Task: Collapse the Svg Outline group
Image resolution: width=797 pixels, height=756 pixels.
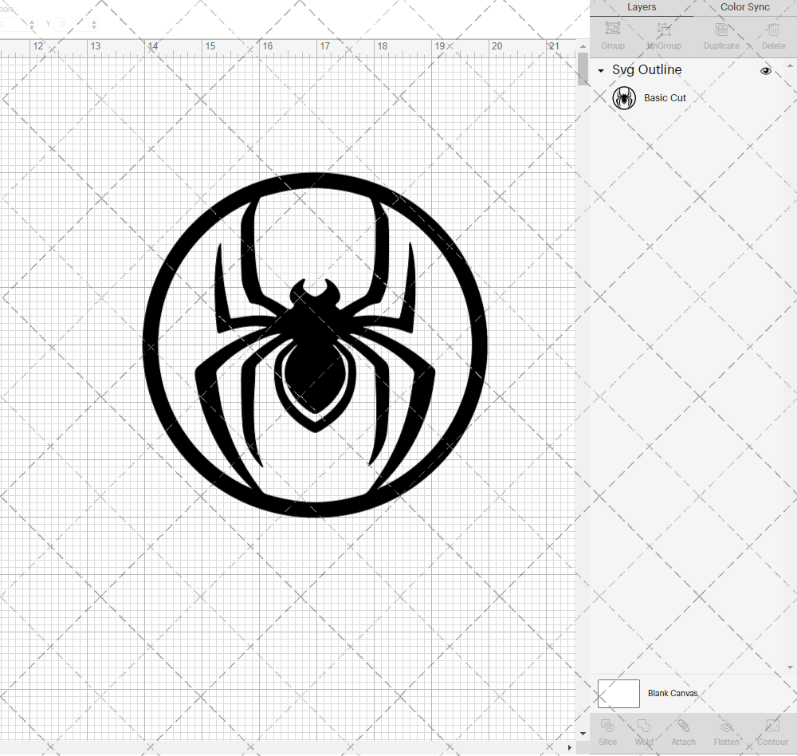Action: pos(600,70)
